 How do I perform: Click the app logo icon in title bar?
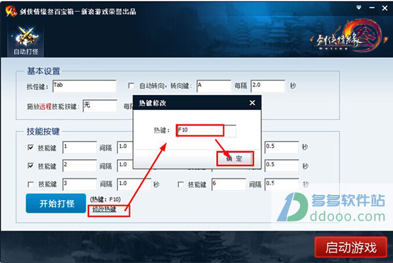(x=11, y=11)
